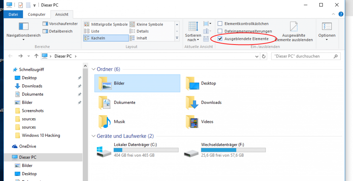Click the C: drive capacity bar
Image resolution: width=353 pixels, height=181 pixels.
(146, 150)
